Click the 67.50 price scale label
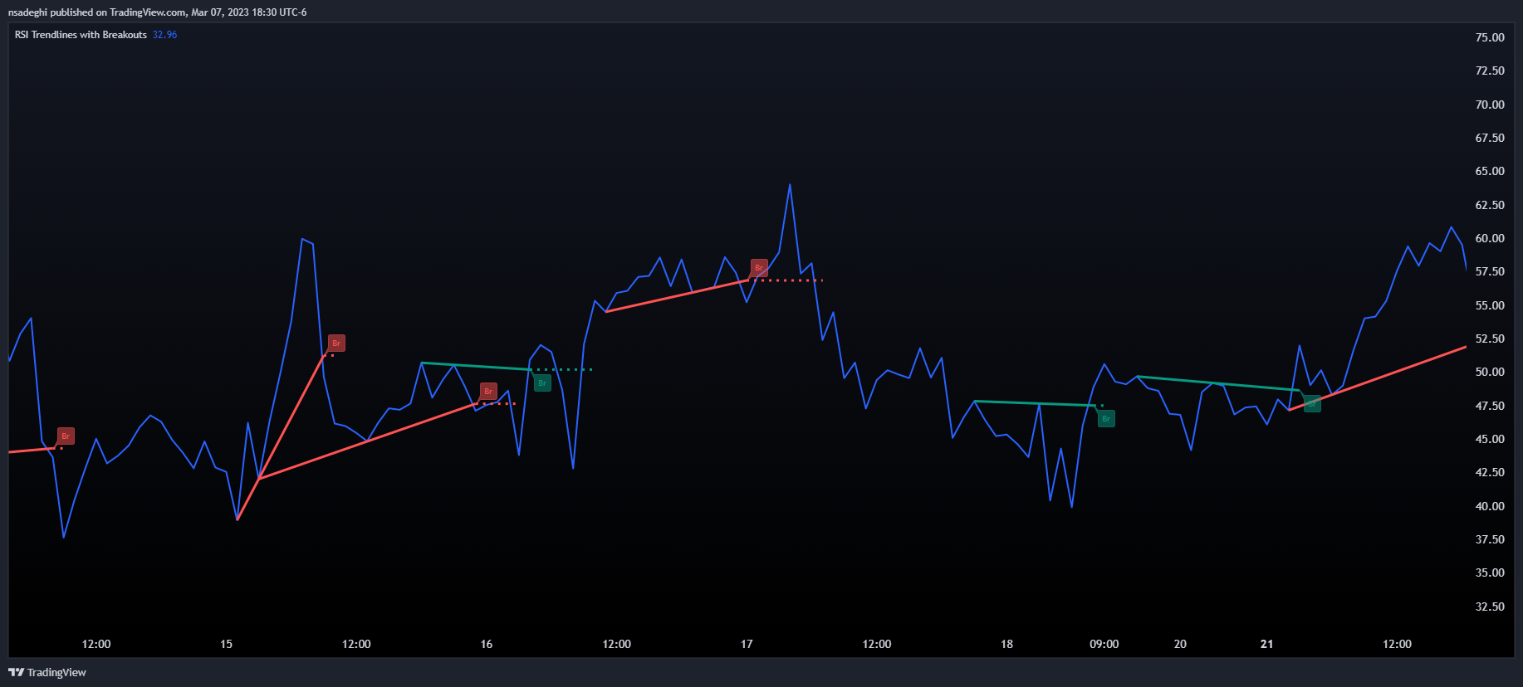Screen dimensions: 1523x687 click(1490, 138)
